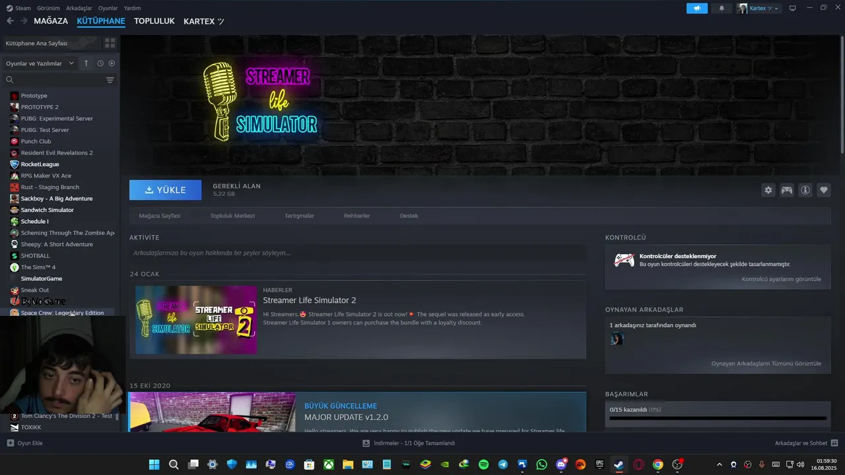Switch to the collections grid view icon
The height and width of the screenshot is (475, 845).
pyautogui.click(x=110, y=43)
